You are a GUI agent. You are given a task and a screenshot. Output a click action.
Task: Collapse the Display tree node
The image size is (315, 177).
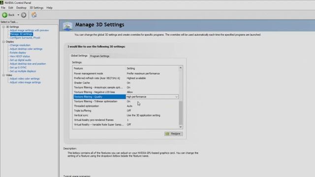[3, 41]
